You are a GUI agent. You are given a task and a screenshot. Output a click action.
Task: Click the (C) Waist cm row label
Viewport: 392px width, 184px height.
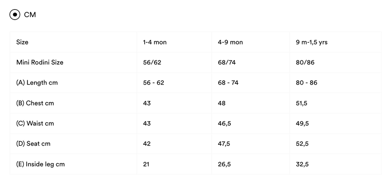(x=35, y=123)
